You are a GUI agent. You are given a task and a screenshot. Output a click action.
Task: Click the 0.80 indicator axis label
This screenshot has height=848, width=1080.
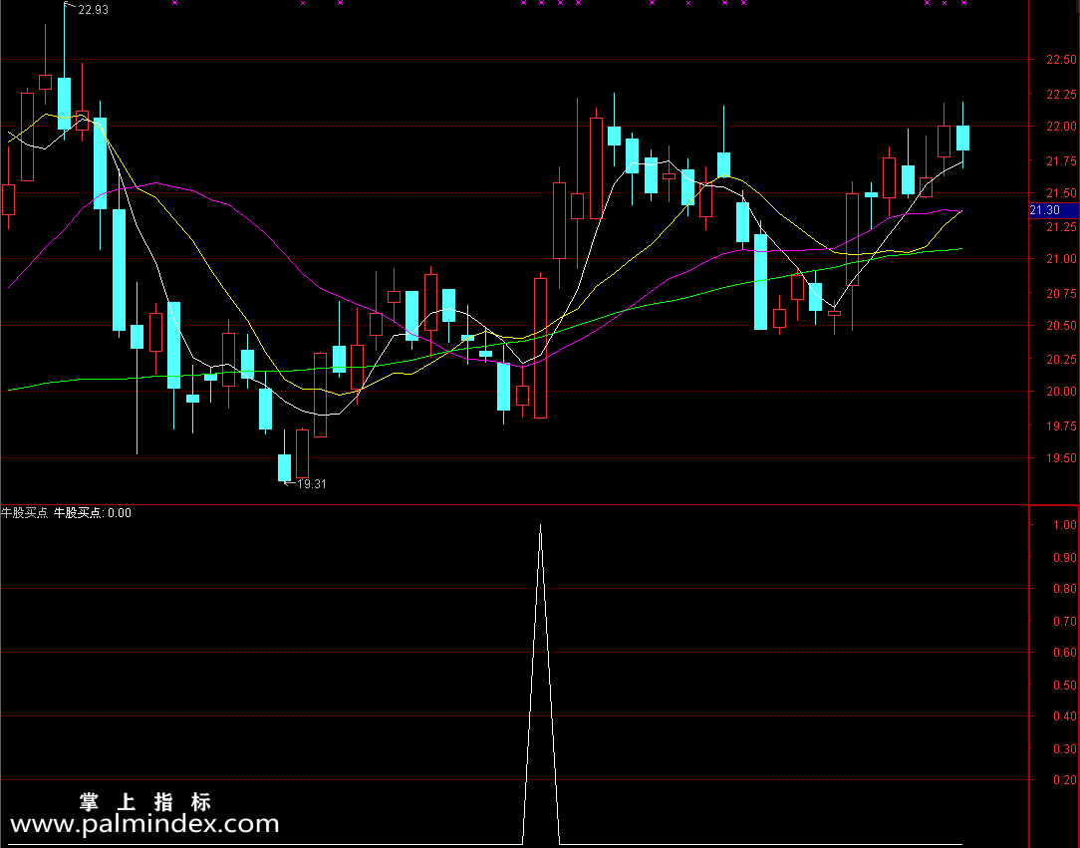(x=1065, y=589)
